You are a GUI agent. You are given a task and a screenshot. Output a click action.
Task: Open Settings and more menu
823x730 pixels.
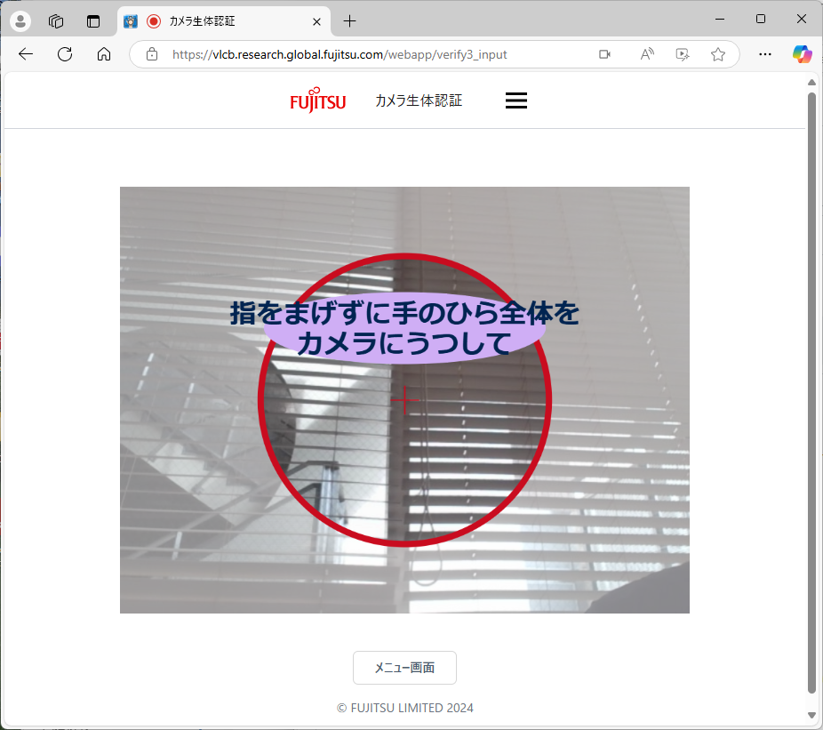pos(765,54)
